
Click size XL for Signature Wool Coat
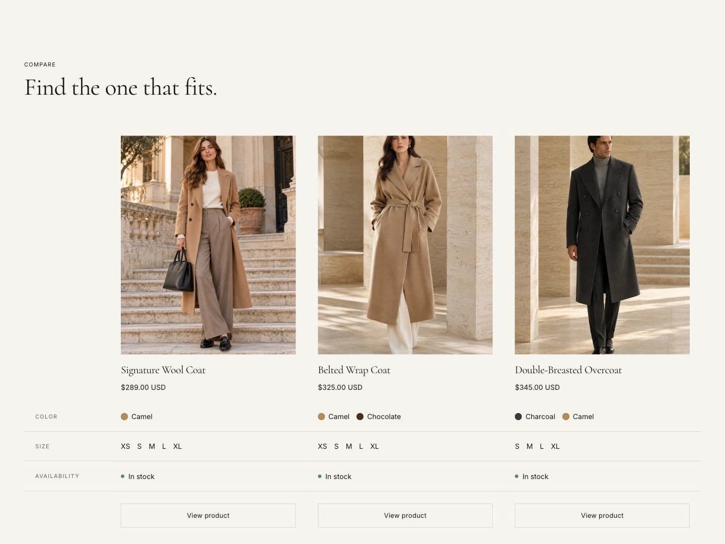coord(177,446)
